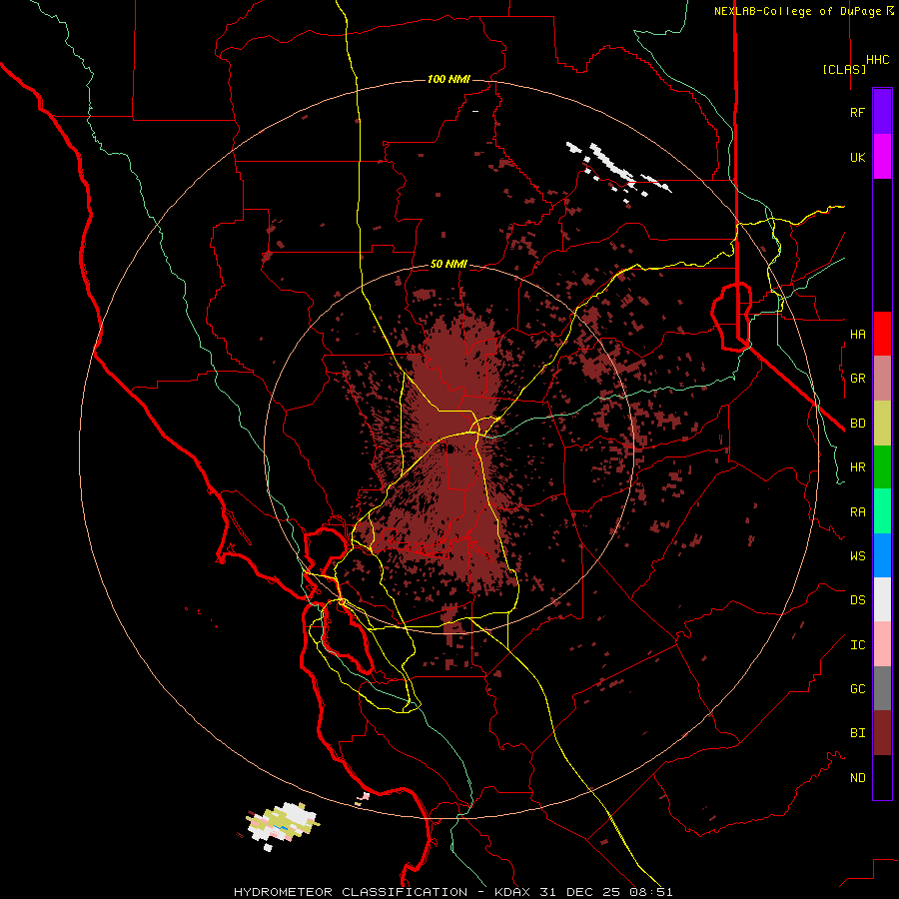Click the 100 NMI range ring label
The width and height of the screenshot is (899, 899).
click(x=449, y=79)
